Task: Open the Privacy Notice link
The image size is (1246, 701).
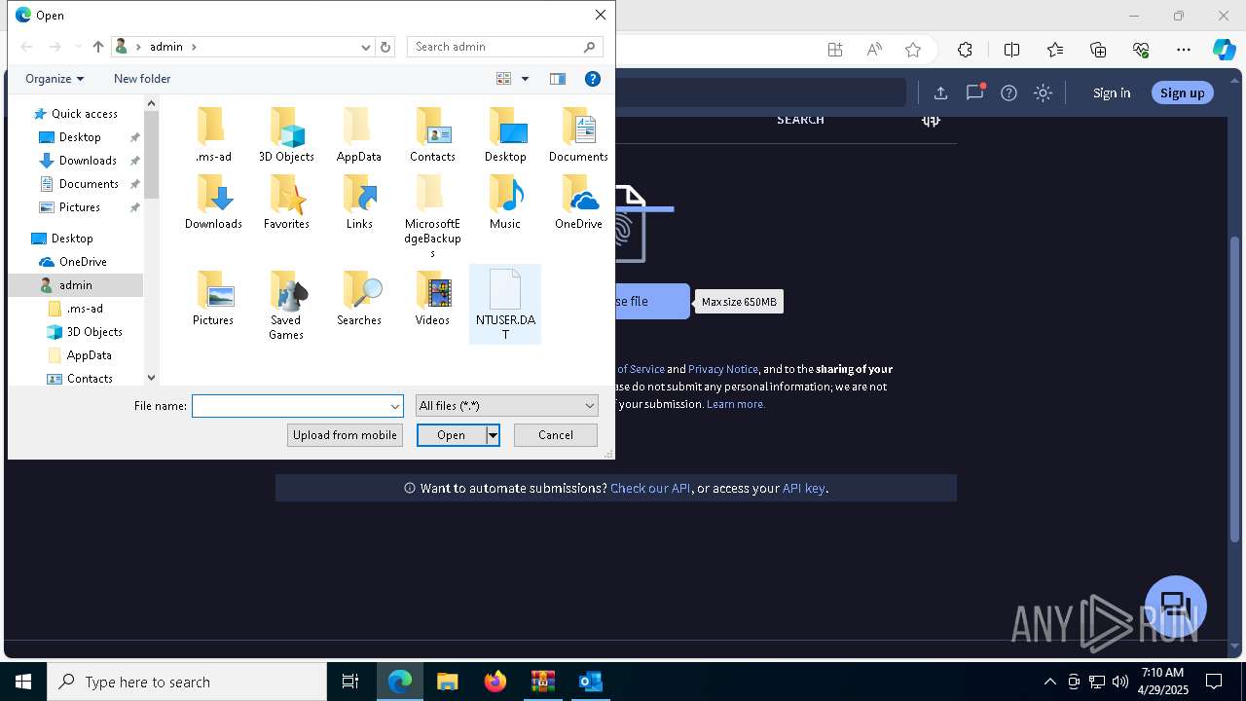Action: 723,369
